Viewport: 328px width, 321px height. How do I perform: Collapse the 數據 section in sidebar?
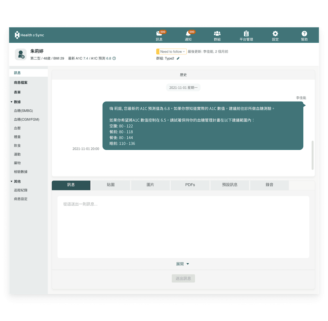pyautogui.click(x=11, y=102)
